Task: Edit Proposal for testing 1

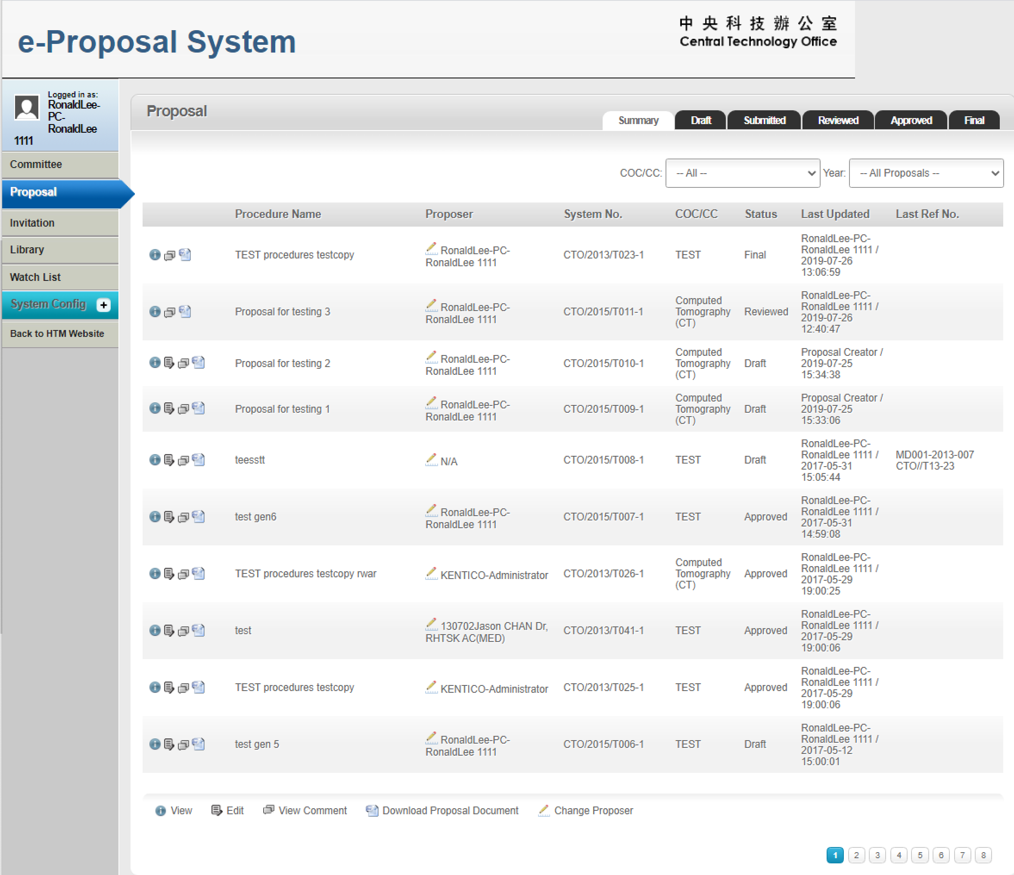Action: click(x=169, y=408)
